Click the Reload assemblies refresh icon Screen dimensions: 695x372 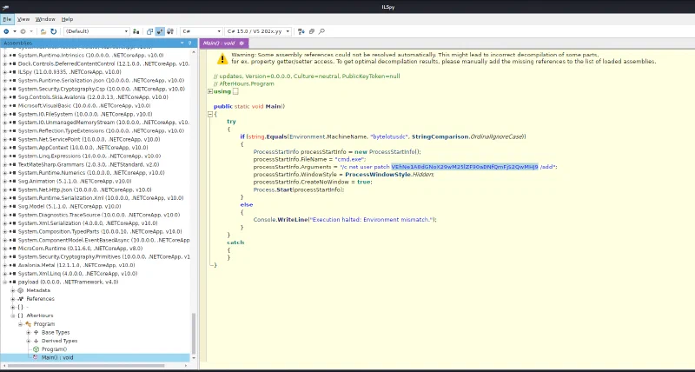(54, 31)
